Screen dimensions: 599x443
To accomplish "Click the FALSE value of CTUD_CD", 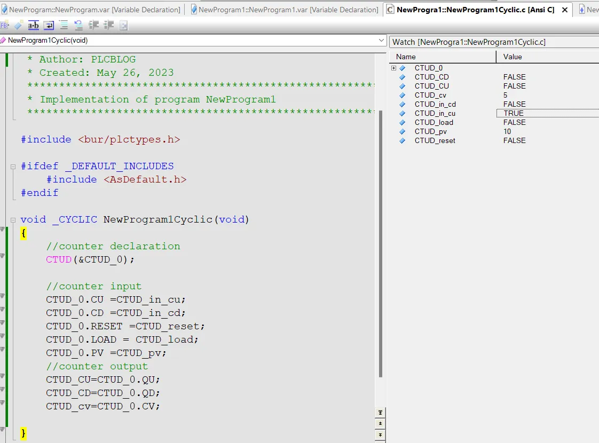I will point(514,77).
